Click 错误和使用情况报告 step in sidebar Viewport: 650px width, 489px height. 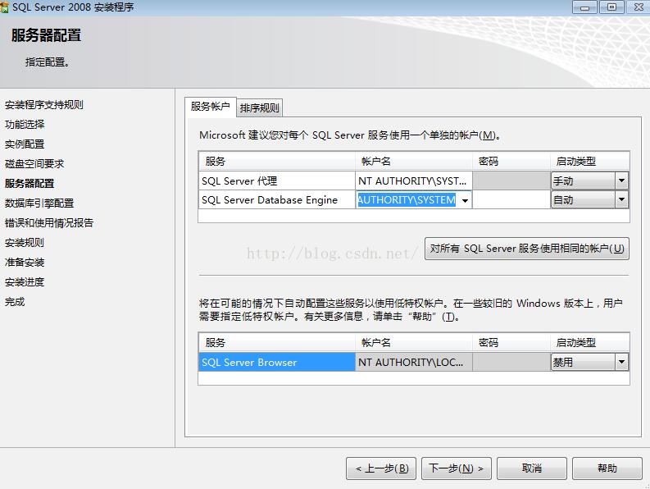[49, 223]
